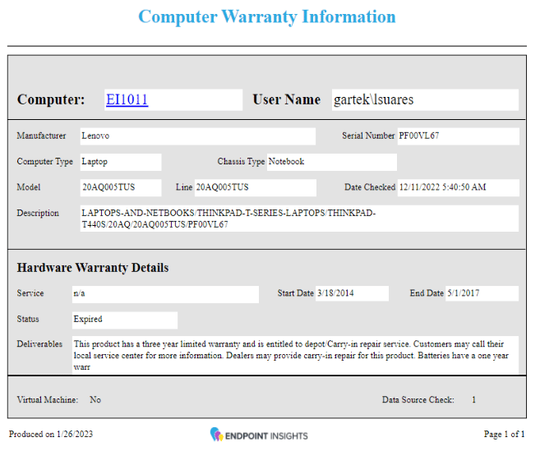Click the Status value Expired
Image resolution: width=540 pixels, height=456 pixels.
[125, 320]
